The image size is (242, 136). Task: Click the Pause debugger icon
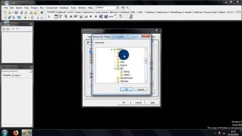[x=32, y=18]
